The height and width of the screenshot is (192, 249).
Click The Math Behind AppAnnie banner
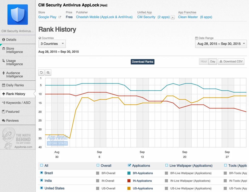pyautogui.click(x=18, y=138)
